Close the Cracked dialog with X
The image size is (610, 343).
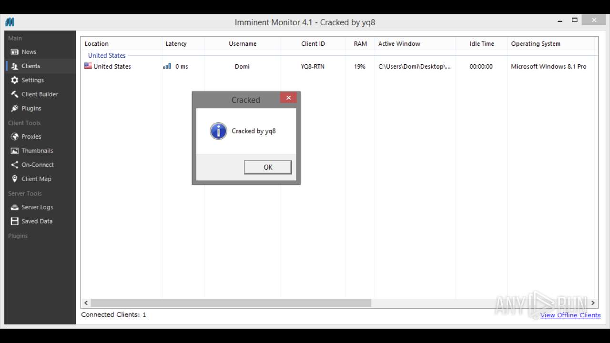point(288,98)
